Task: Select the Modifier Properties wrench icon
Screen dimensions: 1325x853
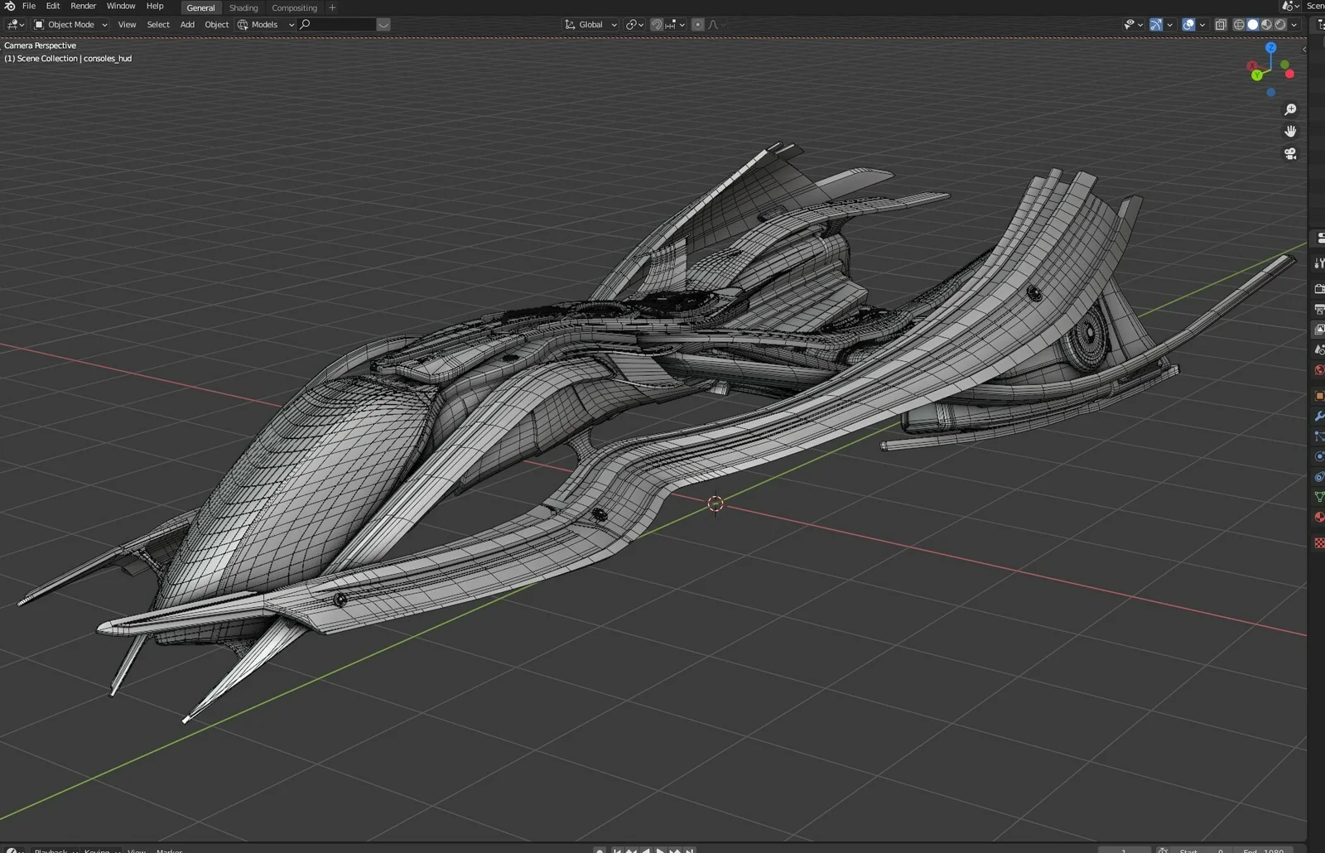Action: pos(1318,415)
